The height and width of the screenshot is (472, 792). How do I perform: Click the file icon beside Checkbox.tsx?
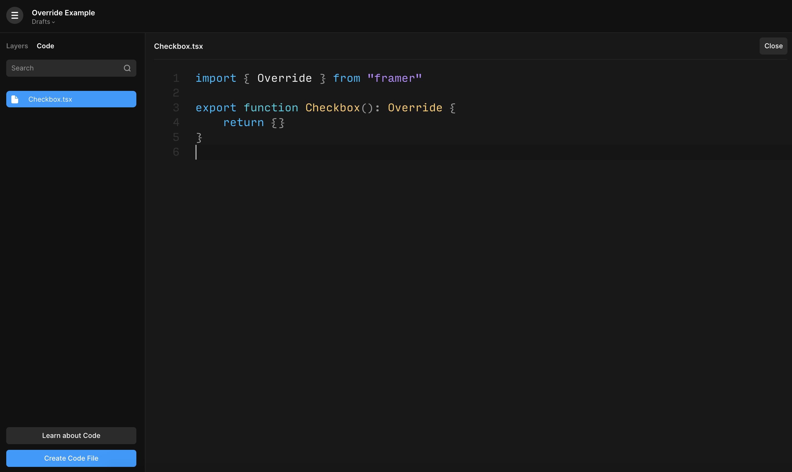(x=15, y=99)
